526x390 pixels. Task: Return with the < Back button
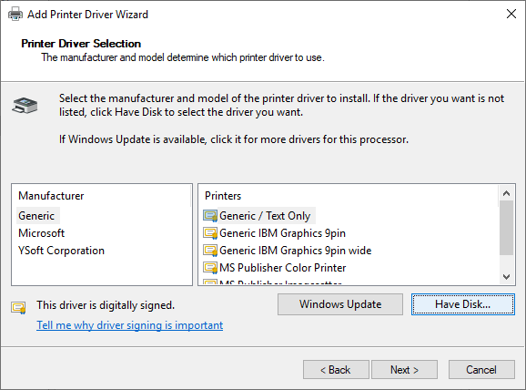(336, 370)
